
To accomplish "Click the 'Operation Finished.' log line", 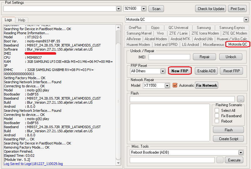I will (x=18, y=151).
